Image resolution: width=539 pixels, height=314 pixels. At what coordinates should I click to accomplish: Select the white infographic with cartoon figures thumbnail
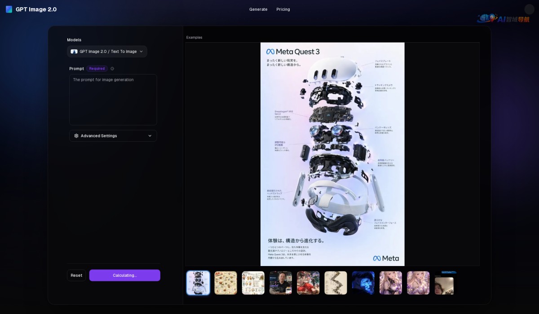click(x=253, y=283)
